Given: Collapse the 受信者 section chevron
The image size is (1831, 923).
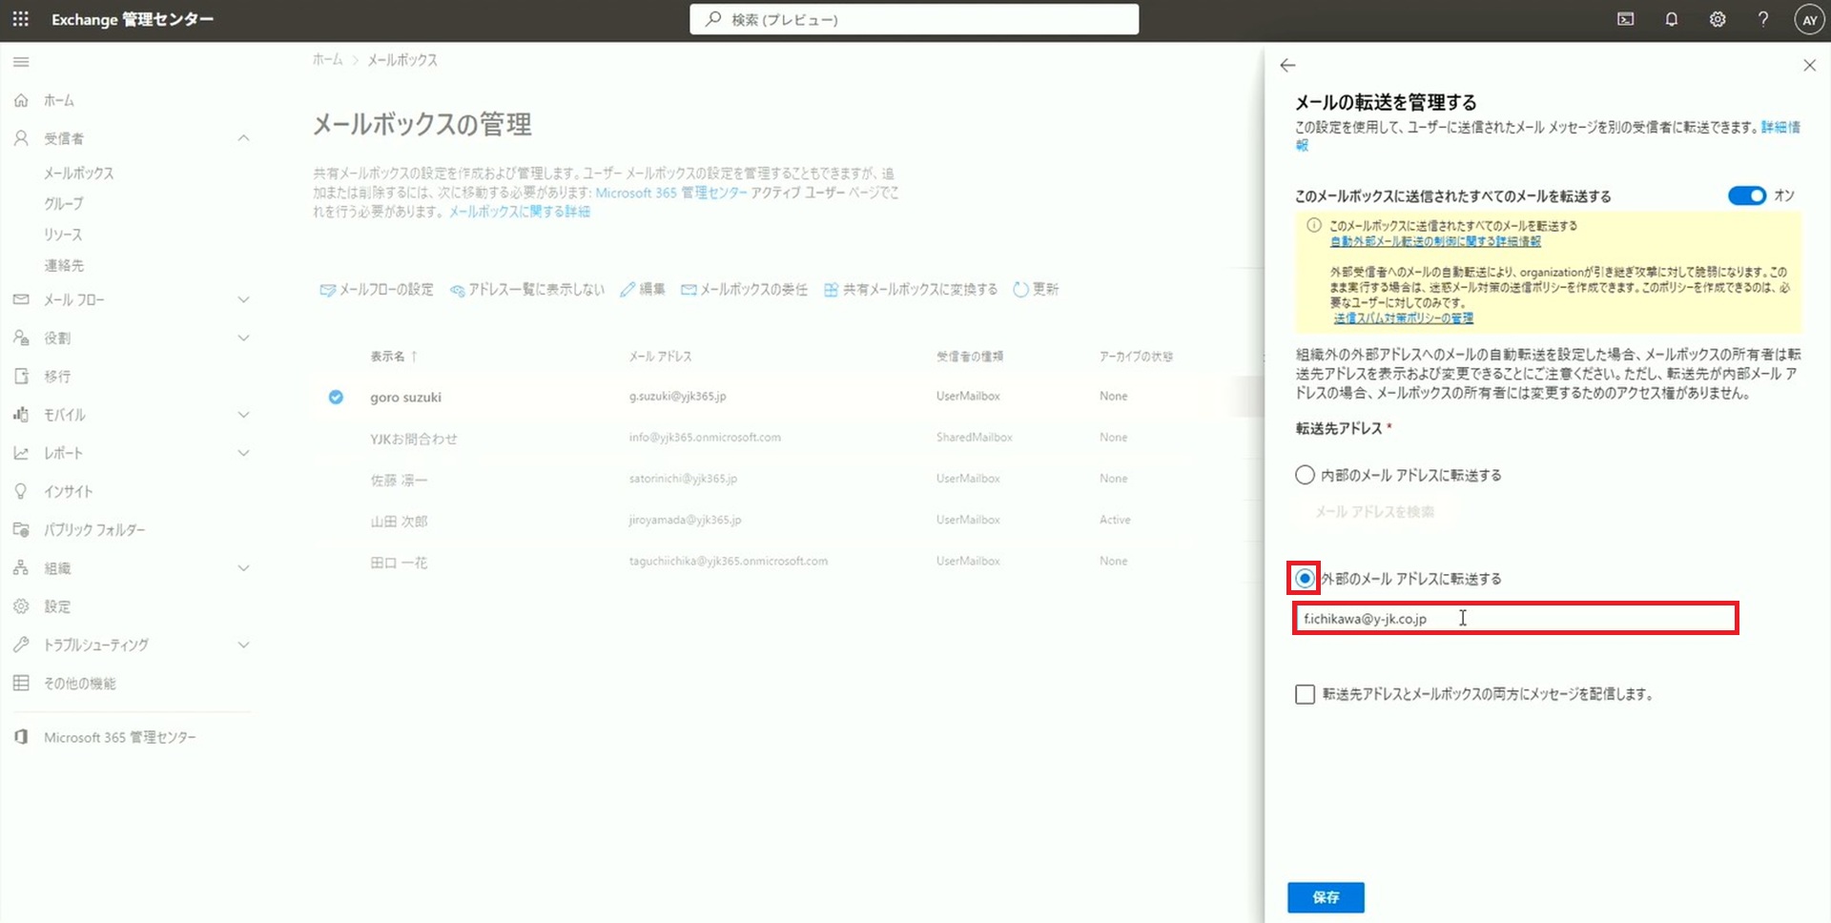Looking at the screenshot, I should (x=244, y=138).
